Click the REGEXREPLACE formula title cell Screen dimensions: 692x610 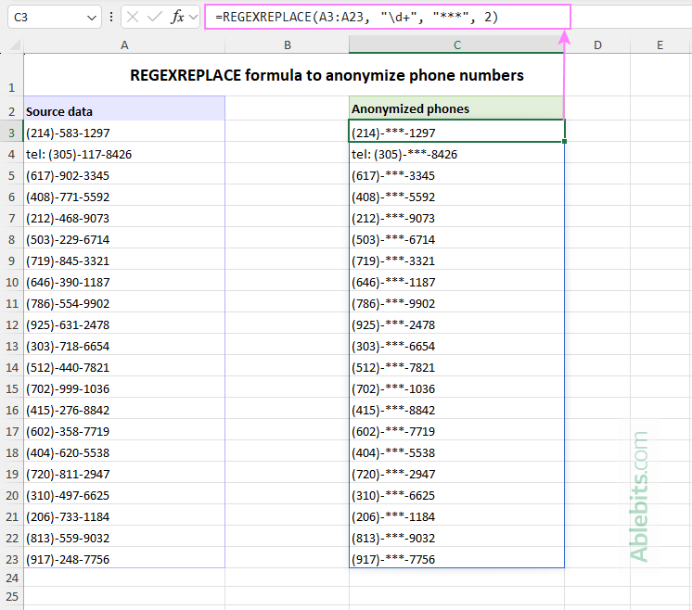click(x=294, y=75)
